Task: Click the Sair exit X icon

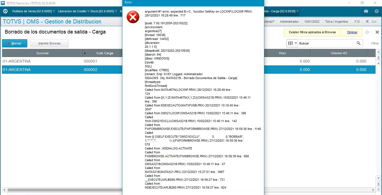Action: [x=367, y=22]
